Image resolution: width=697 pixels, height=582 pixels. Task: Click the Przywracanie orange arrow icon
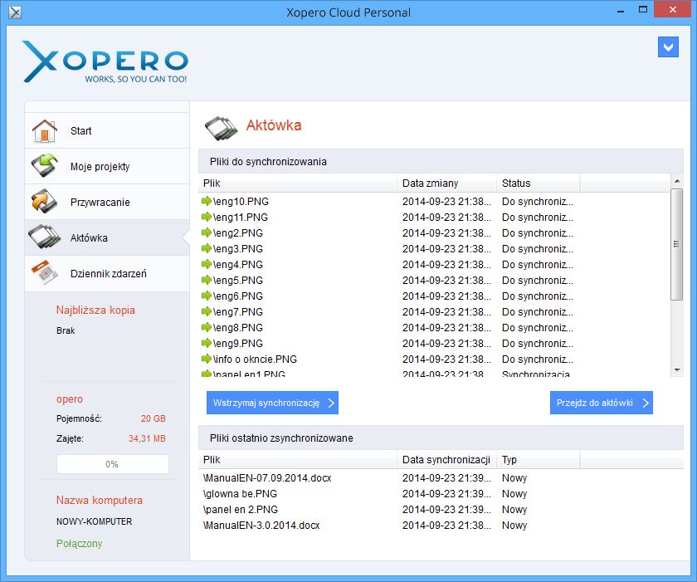(x=45, y=202)
